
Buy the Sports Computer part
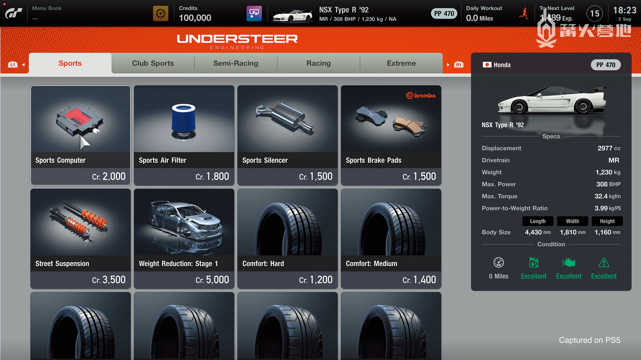click(x=80, y=135)
